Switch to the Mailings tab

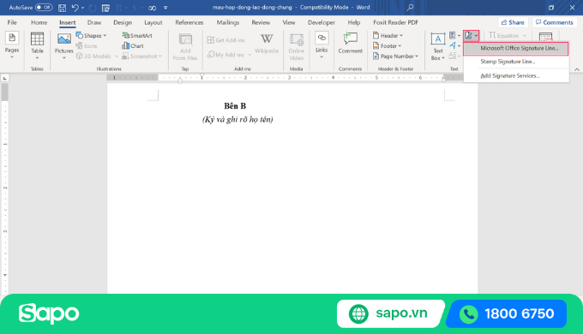click(228, 22)
